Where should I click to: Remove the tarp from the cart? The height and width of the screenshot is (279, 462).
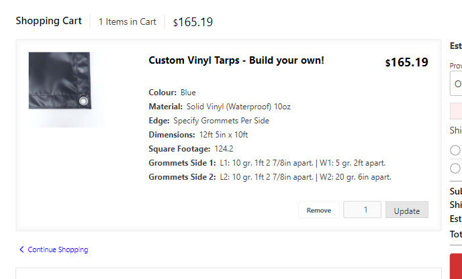(x=319, y=210)
